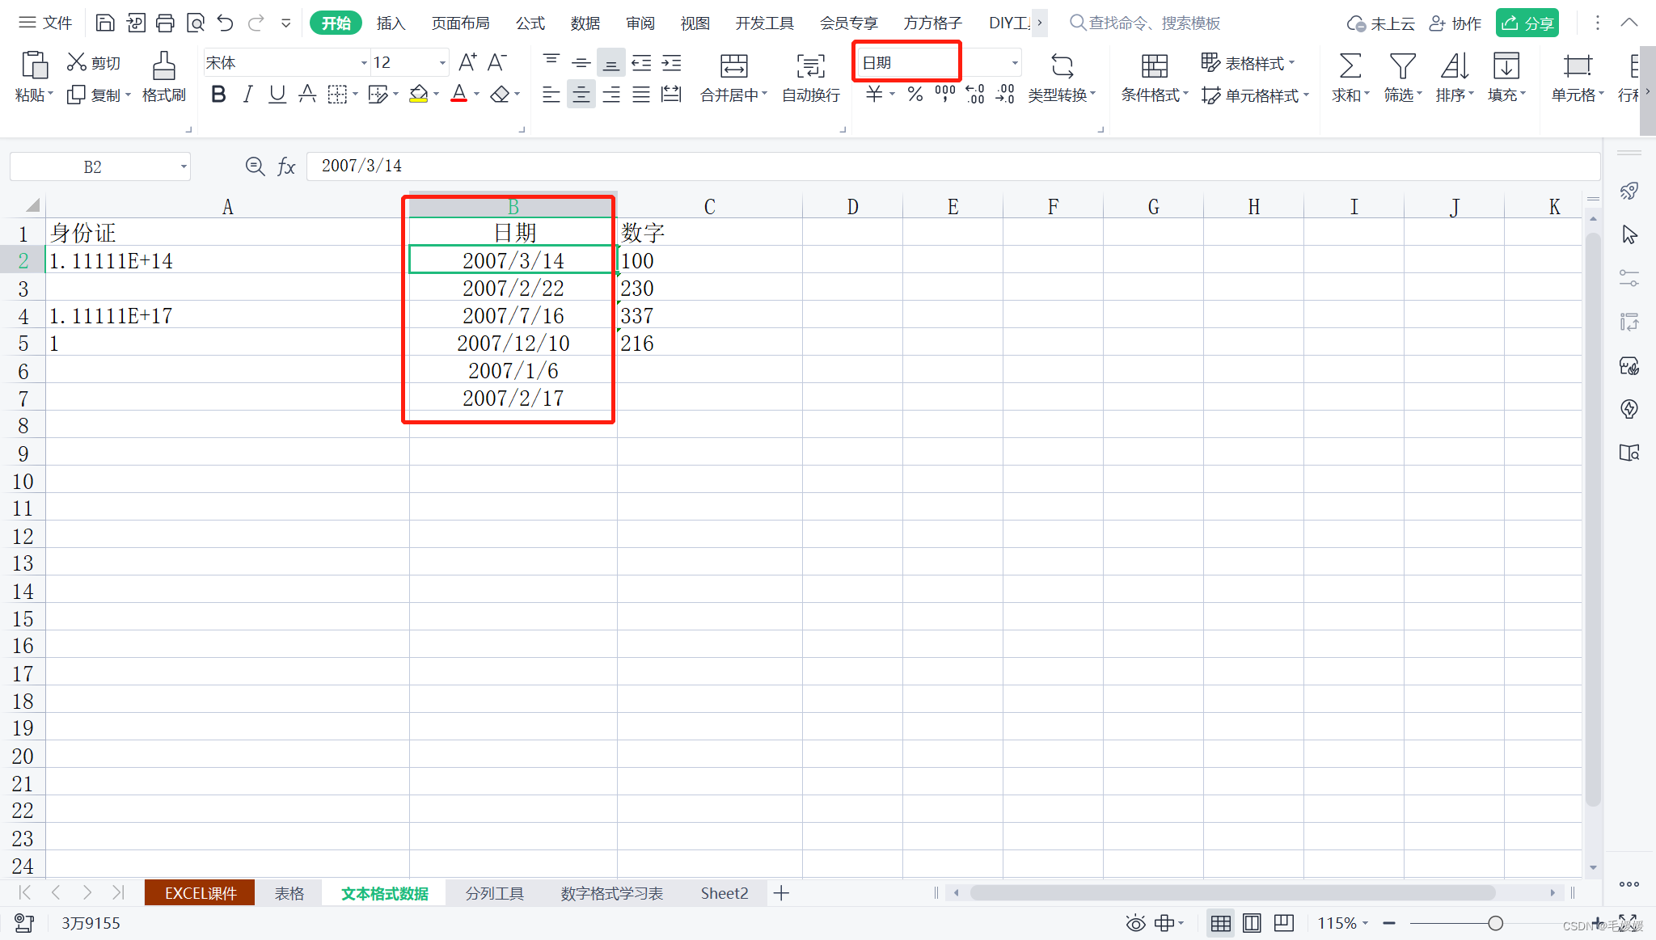Click the zoom slider handle

[x=1495, y=923]
